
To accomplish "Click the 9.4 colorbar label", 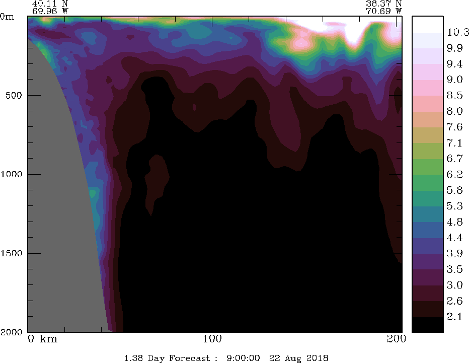I will (454, 64).
